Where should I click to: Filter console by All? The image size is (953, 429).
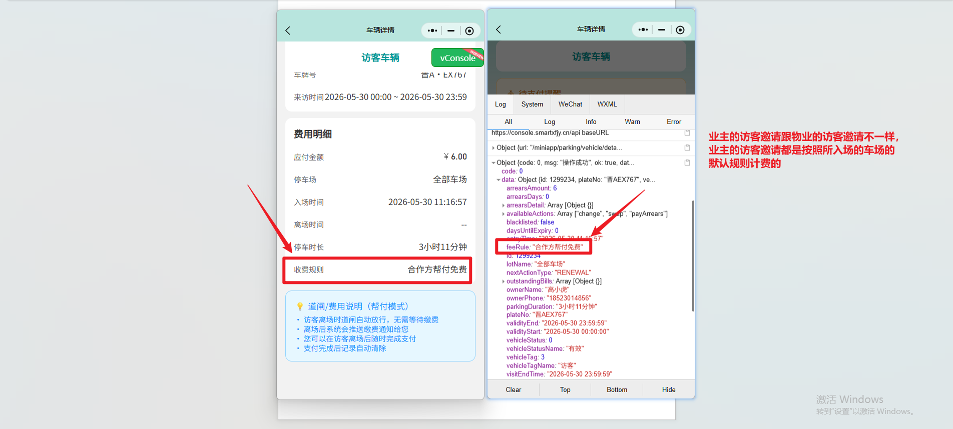pos(508,121)
